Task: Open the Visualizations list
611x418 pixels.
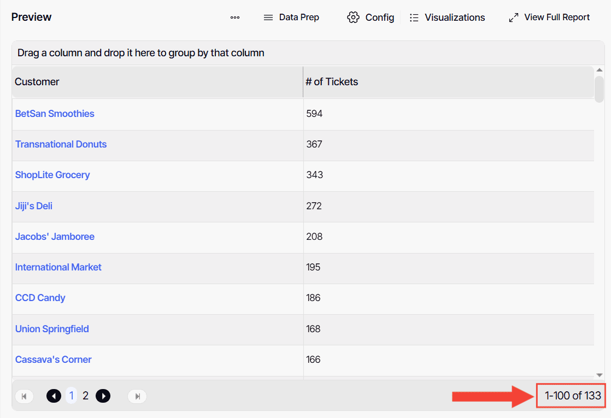Action: click(447, 17)
